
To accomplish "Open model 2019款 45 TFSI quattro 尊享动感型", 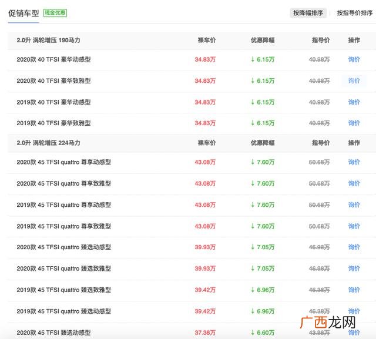I will click(64, 204).
